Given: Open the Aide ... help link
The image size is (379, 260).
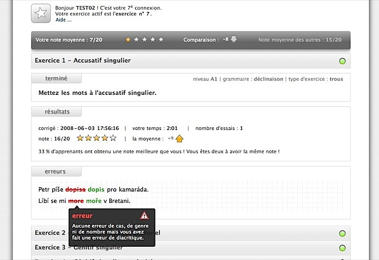Looking at the screenshot, I should point(64,20).
